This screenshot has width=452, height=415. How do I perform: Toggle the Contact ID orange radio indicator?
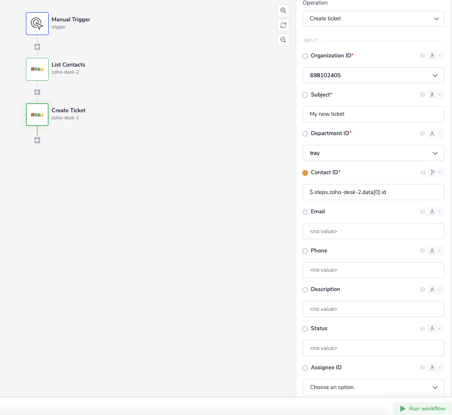tap(305, 173)
